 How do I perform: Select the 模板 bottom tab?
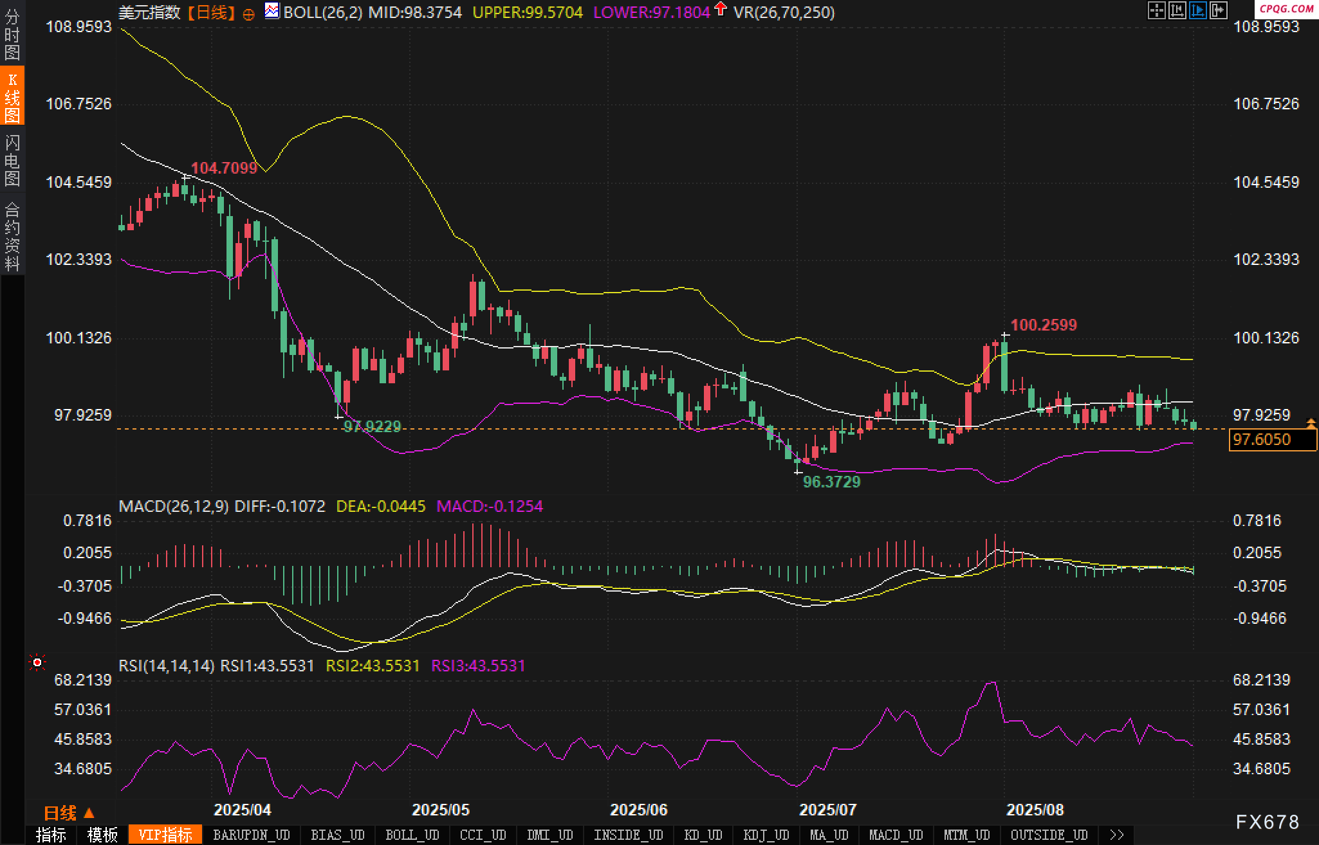pos(102,835)
